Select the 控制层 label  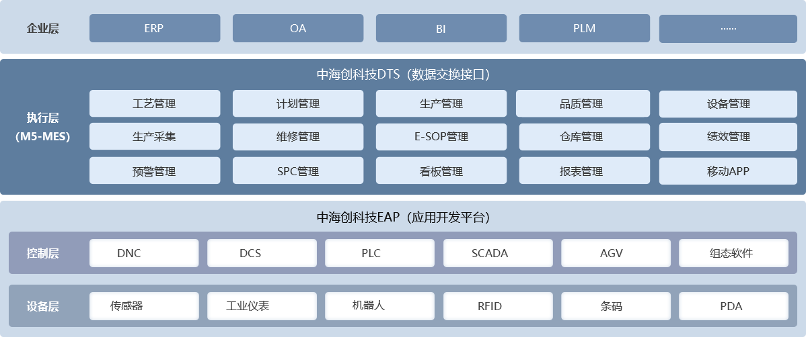point(42,253)
